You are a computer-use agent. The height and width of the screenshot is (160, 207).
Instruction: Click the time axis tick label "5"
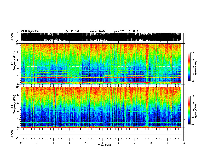point(102,143)
